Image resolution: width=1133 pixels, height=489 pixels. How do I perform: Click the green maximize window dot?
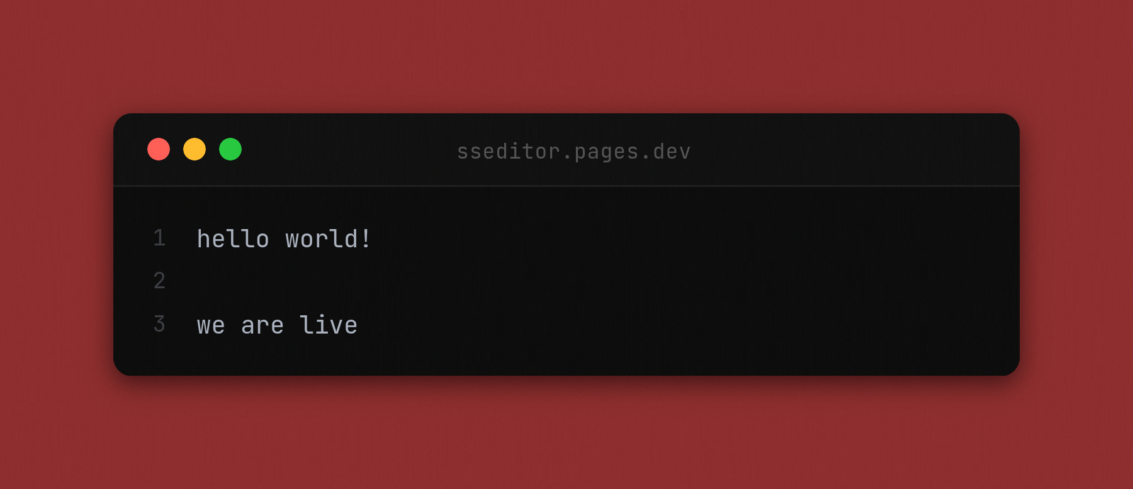[231, 149]
